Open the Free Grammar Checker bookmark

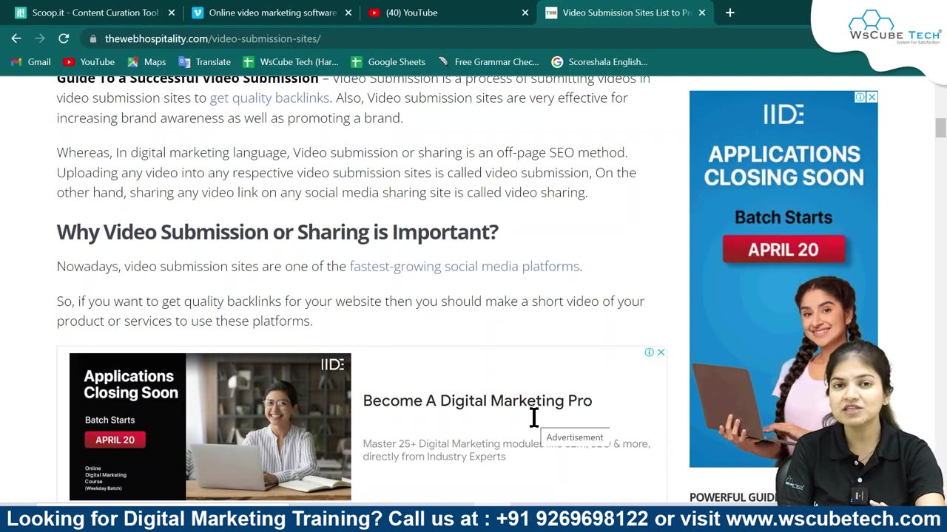tap(488, 62)
